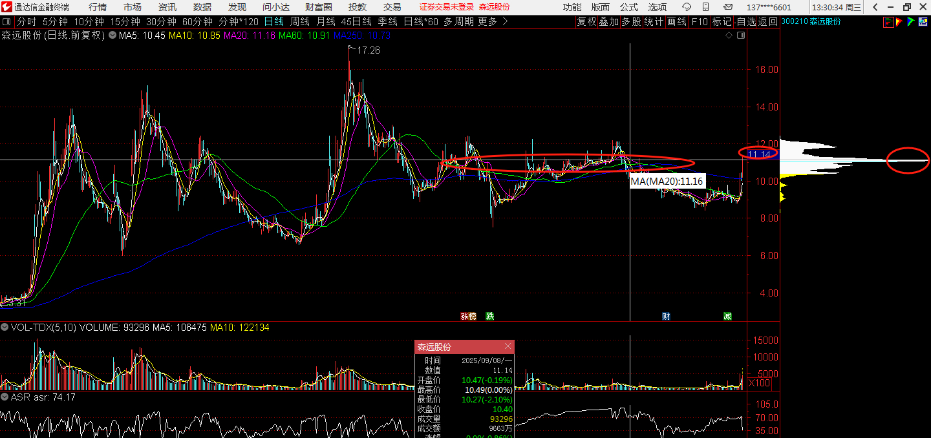Open the 功能 menu
Viewport: 931px width, 438px height.
(x=572, y=7)
